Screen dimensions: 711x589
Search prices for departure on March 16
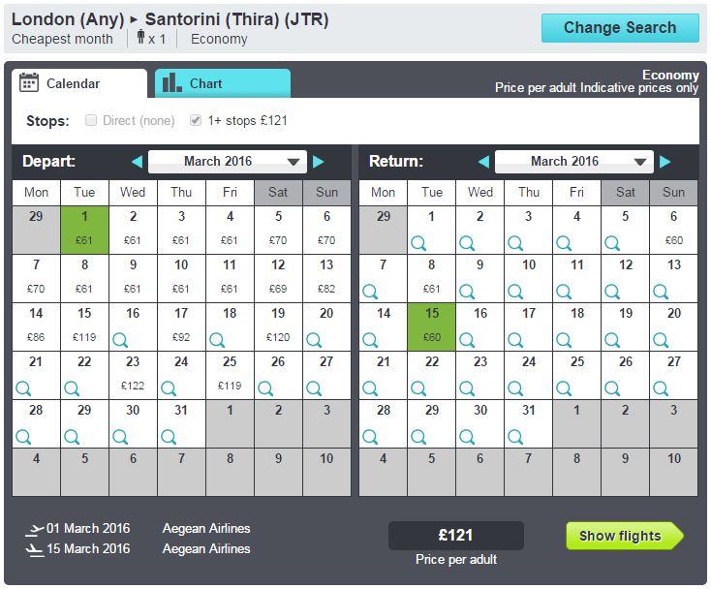[120, 340]
